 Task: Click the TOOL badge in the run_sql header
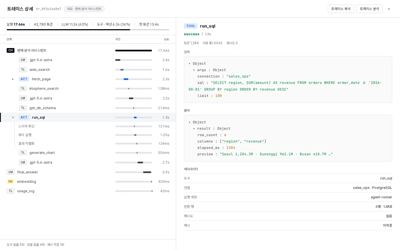pyautogui.click(x=191, y=26)
